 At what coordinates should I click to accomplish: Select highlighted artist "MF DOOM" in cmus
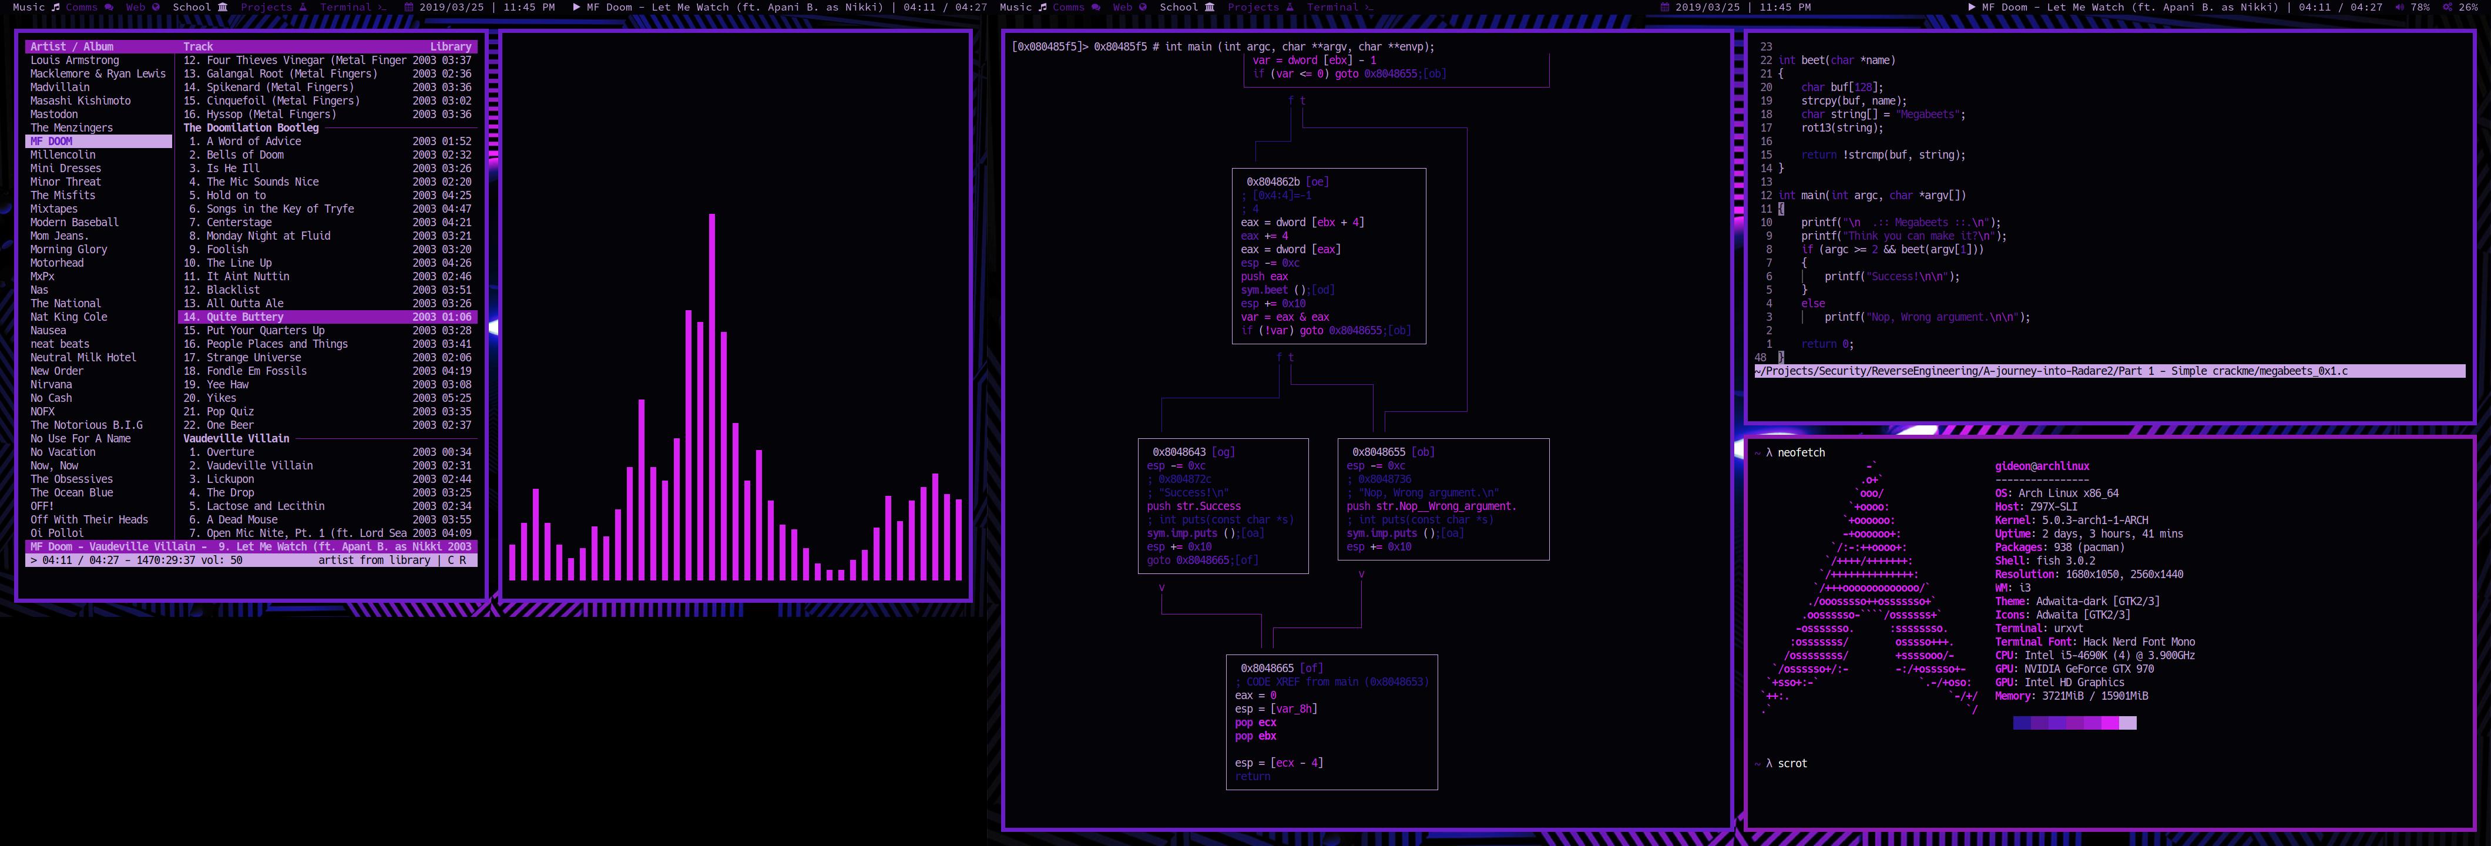99,141
